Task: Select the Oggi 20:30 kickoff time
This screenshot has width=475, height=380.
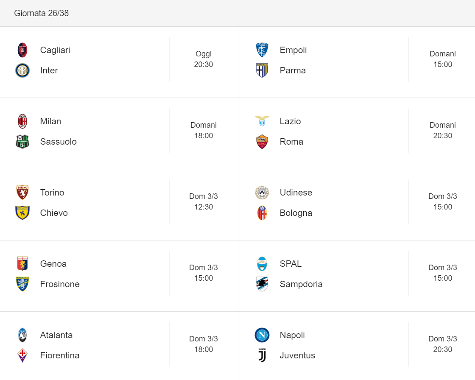Action: coord(204,59)
